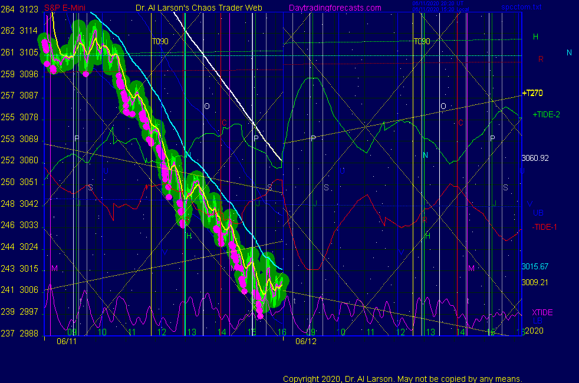Screen dimensions: 579x383
Task: Select the 3069 axis price label
Action: click(29, 139)
